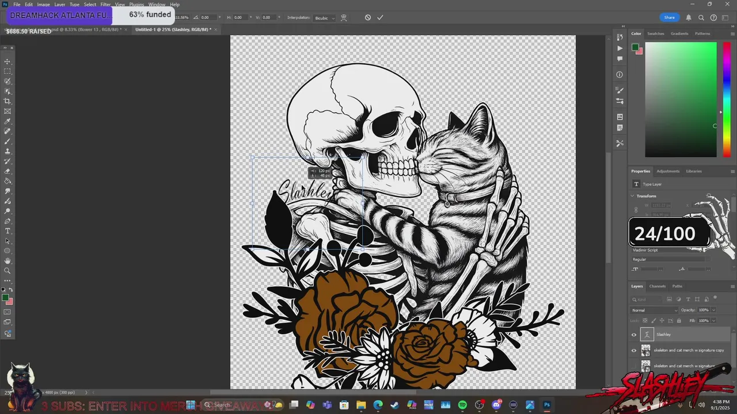Select the Hand tool

[x=7, y=261]
